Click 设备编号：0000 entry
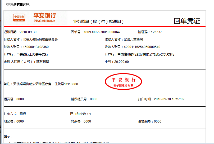This screenshot has height=144, width=214. [x=149, y=121]
